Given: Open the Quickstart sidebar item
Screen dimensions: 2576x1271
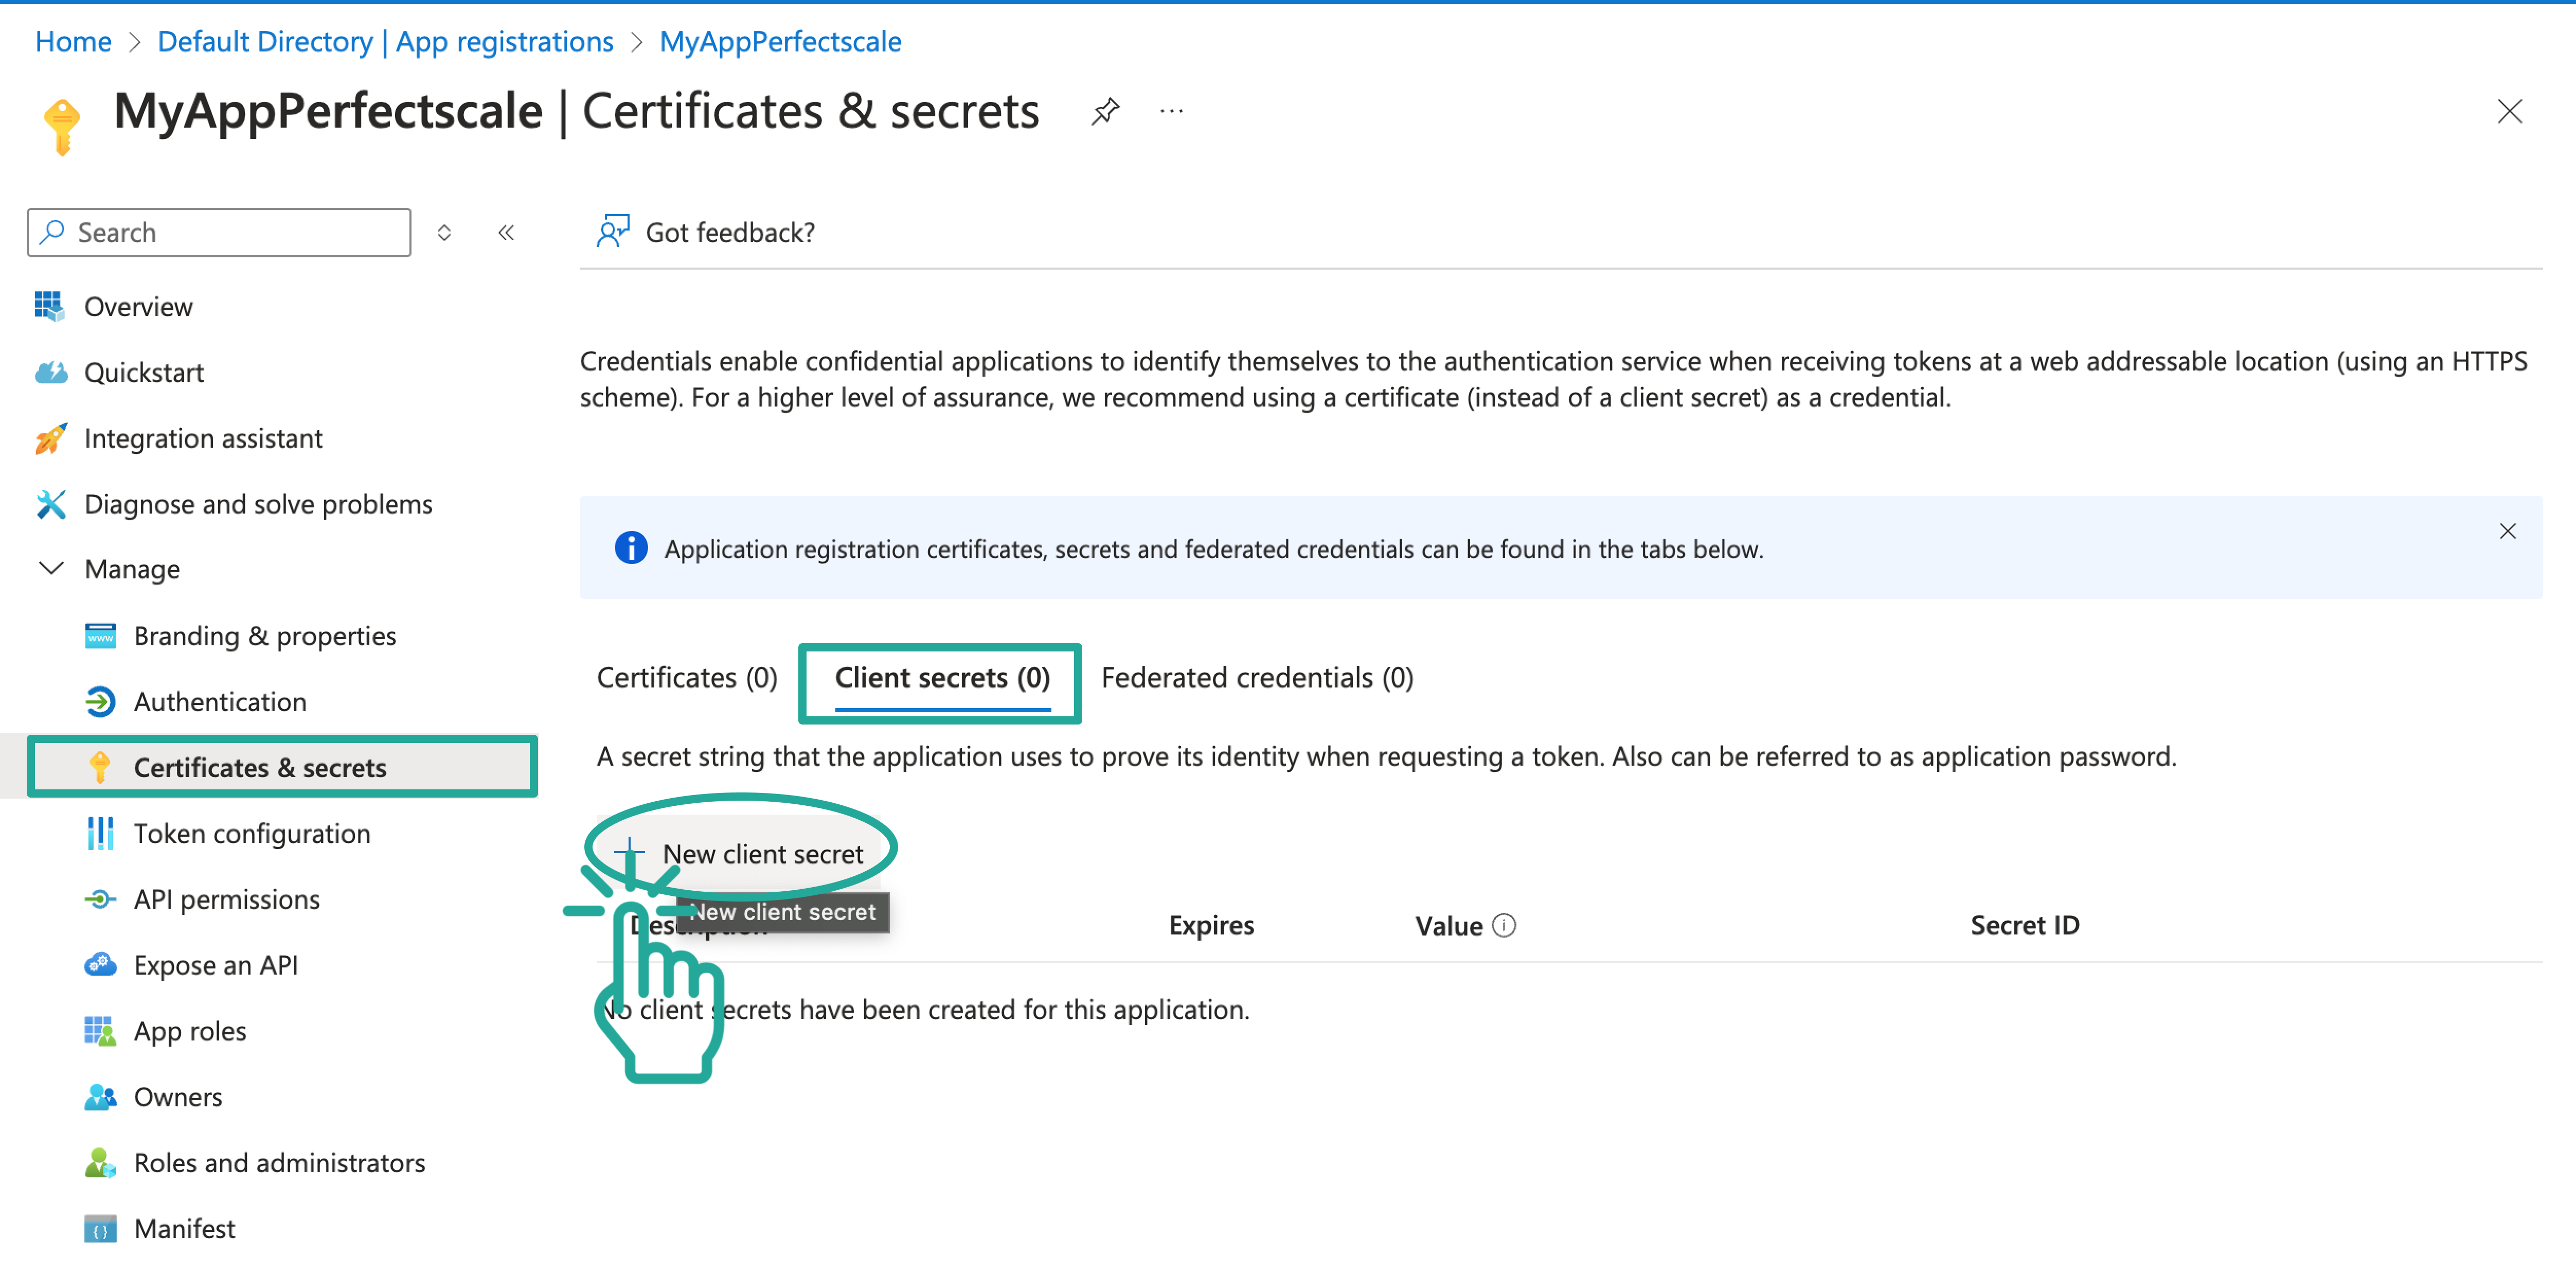Looking at the screenshot, I should click(143, 372).
